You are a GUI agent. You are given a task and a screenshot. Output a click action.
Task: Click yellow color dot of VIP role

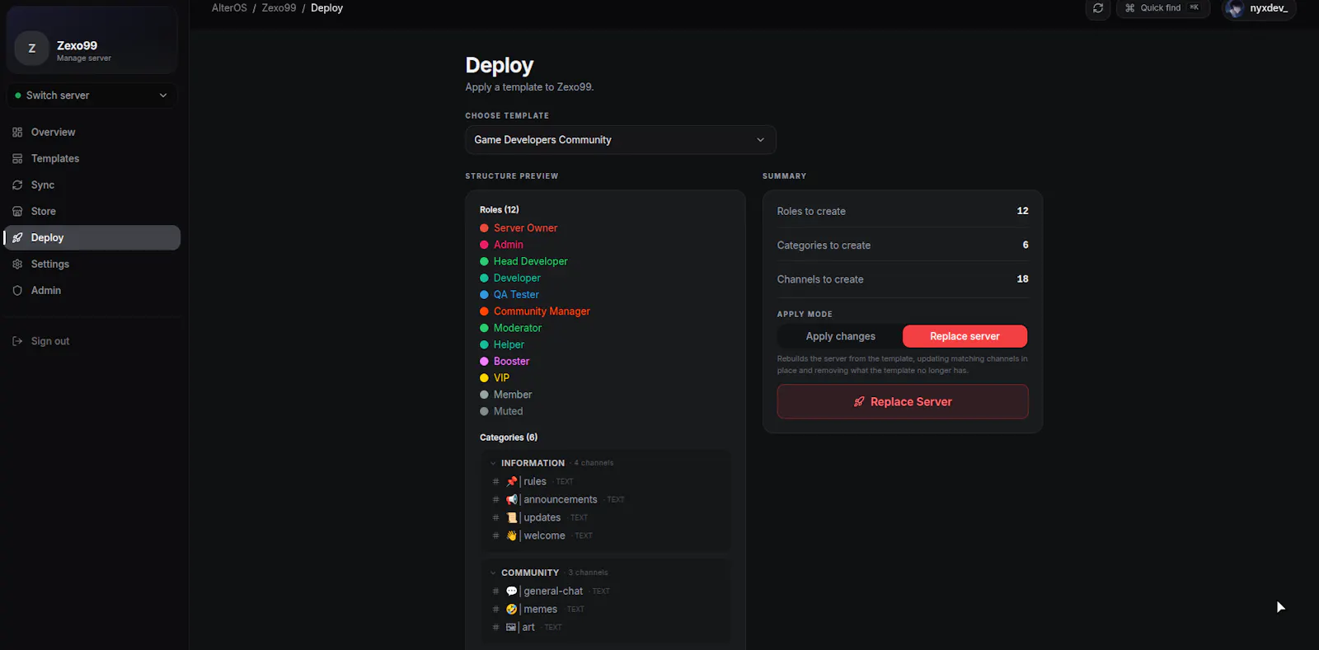(485, 378)
